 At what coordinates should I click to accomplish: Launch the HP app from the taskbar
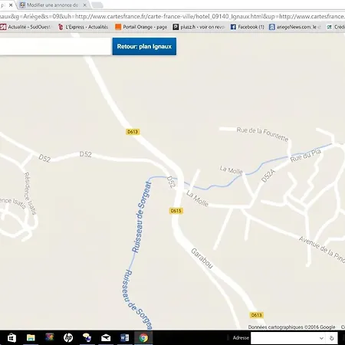point(68,338)
